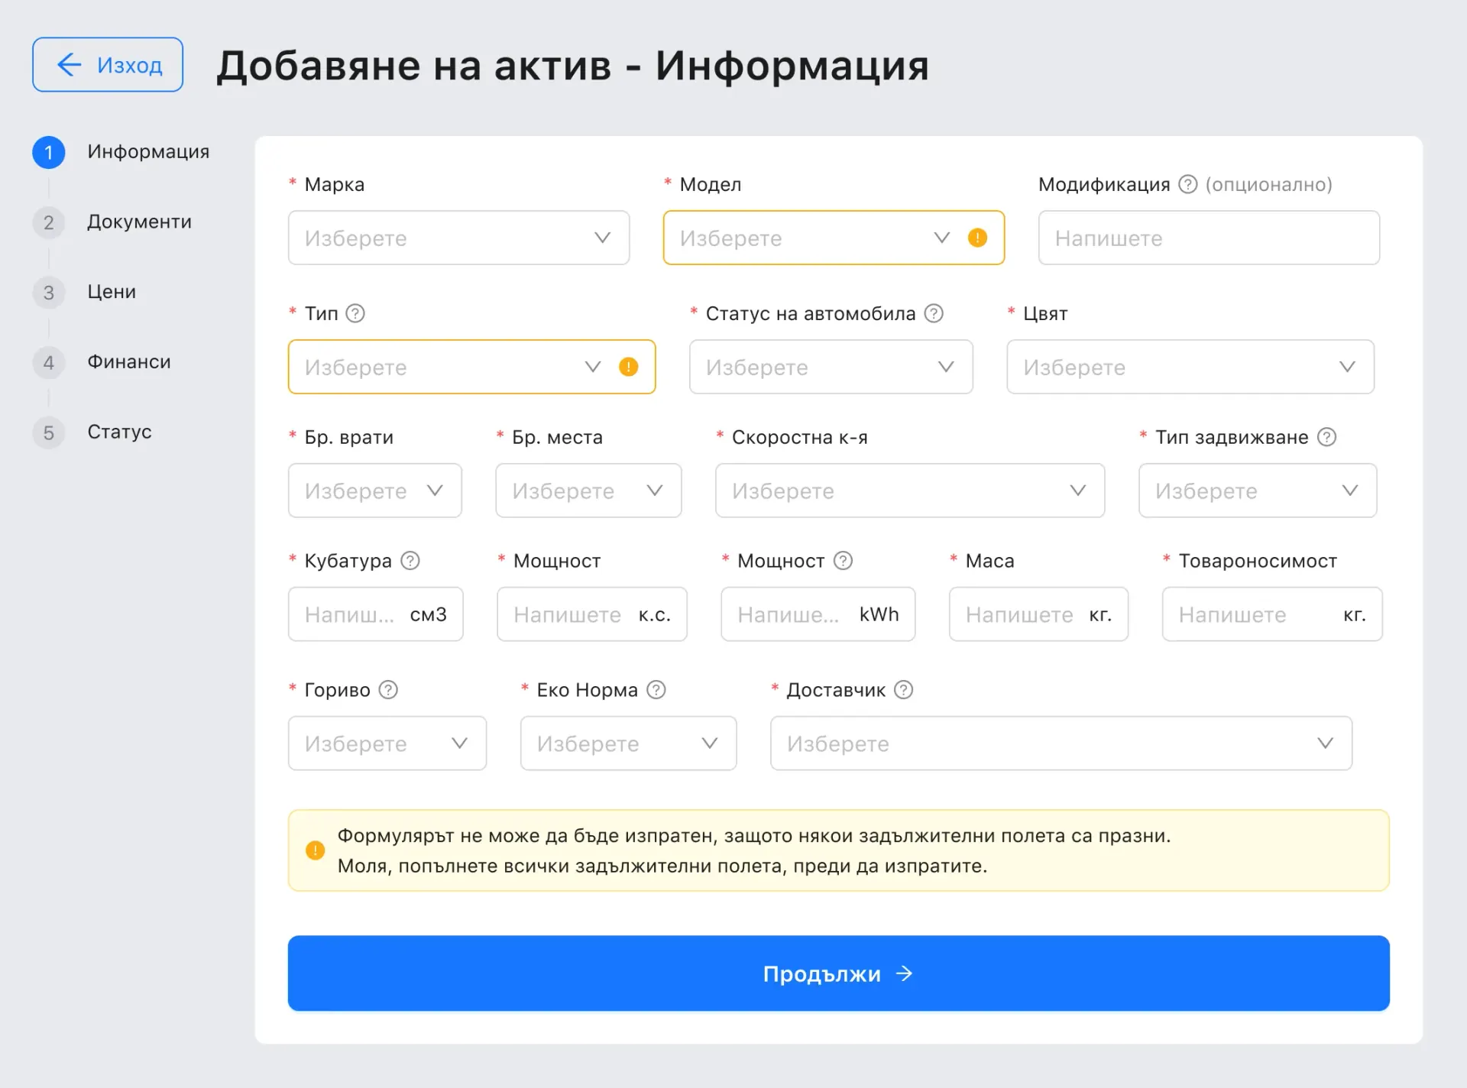The height and width of the screenshot is (1088, 1467).
Task: Open the Доставчик dropdown
Action: click(1061, 743)
